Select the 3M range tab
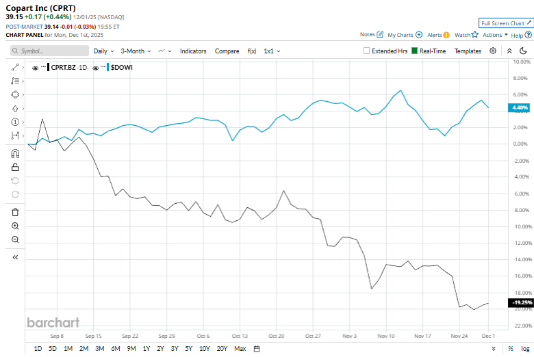Screen dimensions: 534x357 (99, 349)
